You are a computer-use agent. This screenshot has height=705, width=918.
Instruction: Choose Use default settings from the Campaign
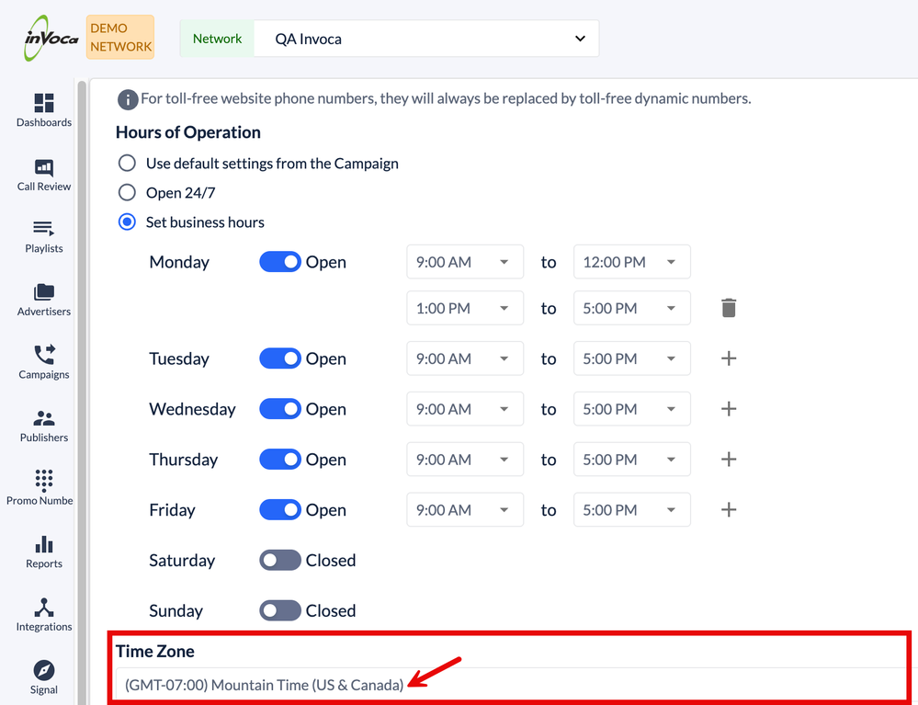click(x=128, y=164)
